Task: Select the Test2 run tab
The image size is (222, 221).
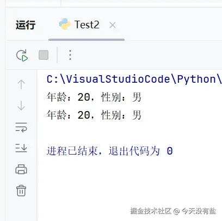Action: coord(87,24)
